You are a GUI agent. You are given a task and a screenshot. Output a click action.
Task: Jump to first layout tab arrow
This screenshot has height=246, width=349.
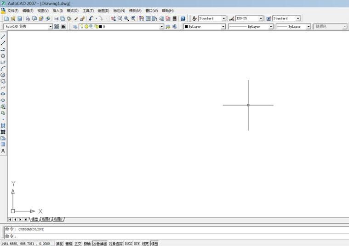[x=10, y=220]
